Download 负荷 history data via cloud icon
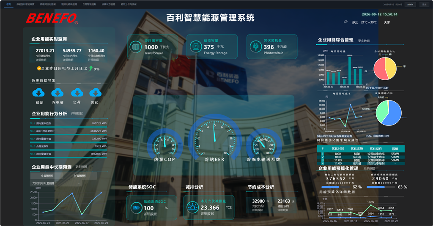The image size is (433, 226). tap(77, 93)
